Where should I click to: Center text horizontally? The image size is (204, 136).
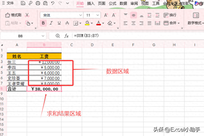click(134, 23)
